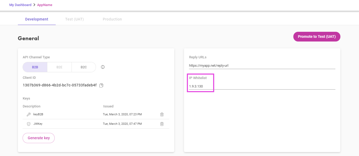
Task: Go back to My Dashboard
Action: [20, 5]
